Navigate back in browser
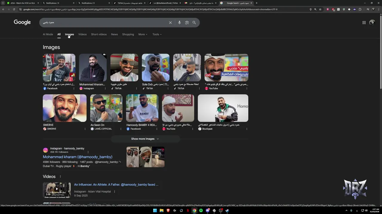Viewport: 382px width, 214px height. 3,9
